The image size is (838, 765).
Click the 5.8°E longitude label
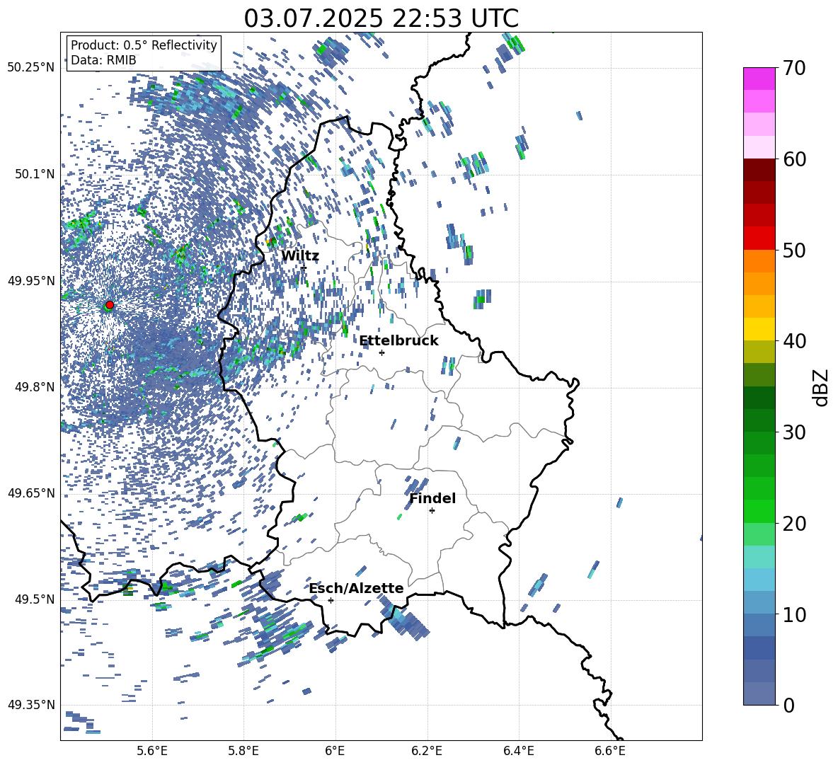pyautogui.click(x=243, y=751)
